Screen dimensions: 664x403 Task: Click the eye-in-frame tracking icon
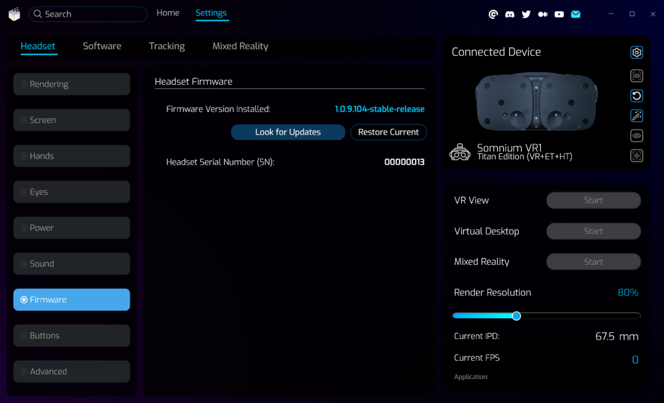tap(637, 76)
